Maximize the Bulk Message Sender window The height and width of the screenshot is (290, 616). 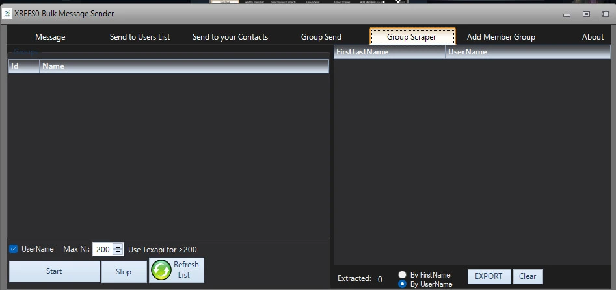click(x=586, y=14)
